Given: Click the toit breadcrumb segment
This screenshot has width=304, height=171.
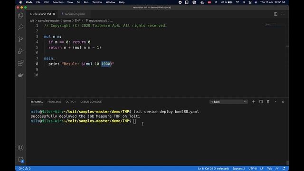Looking at the screenshot, I should (32, 20).
